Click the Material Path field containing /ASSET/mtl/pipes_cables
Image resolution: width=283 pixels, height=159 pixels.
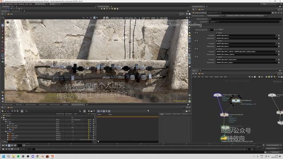pos(246,54)
